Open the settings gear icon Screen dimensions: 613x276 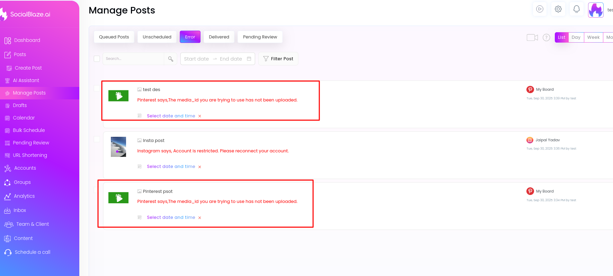pyautogui.click(x=558, y=9)
